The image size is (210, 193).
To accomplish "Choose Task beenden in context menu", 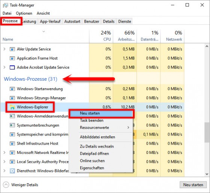I will tap(101, 121).
